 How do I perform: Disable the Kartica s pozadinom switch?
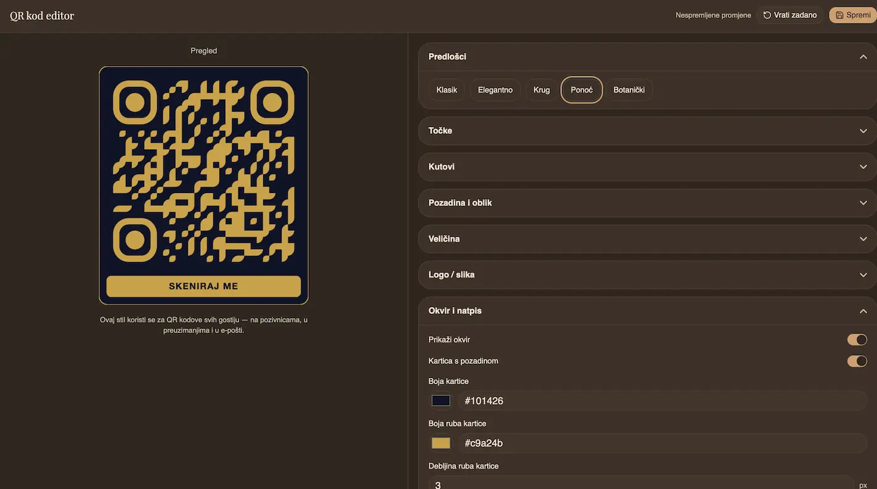(857, 361)
